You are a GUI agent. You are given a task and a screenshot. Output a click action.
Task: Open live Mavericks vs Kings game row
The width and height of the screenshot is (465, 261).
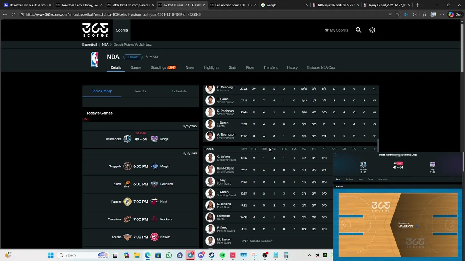click(x=141, y=139)
